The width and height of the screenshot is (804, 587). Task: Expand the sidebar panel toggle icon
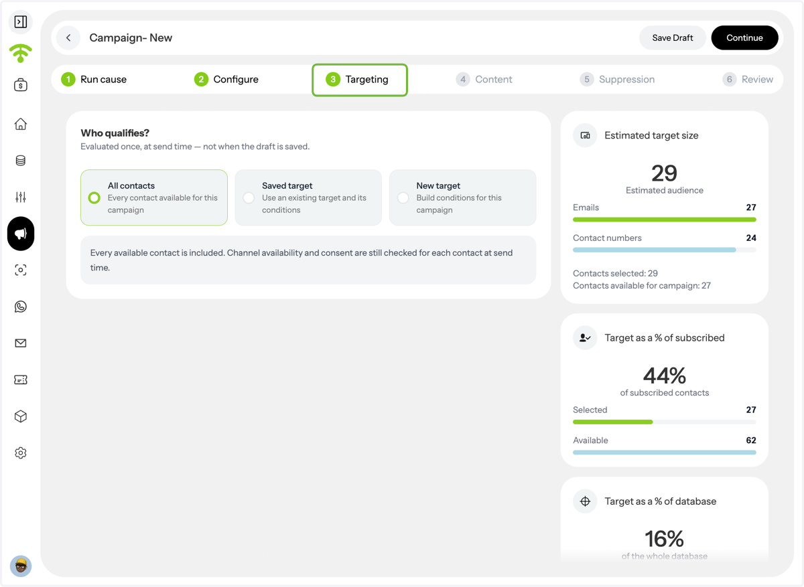point(21,22)
